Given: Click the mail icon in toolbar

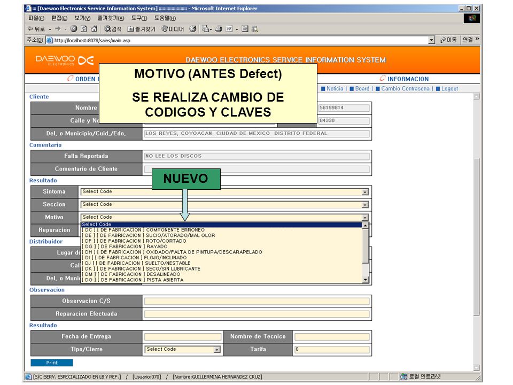Looking at the screenshot, I should click(x=205, y=29).
